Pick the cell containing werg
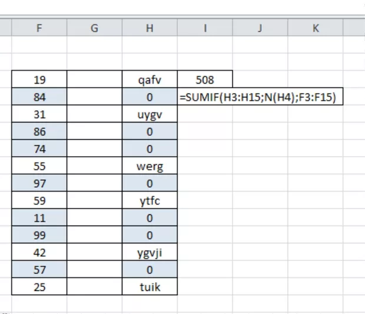The image size is (365, 314). (150, 166)
